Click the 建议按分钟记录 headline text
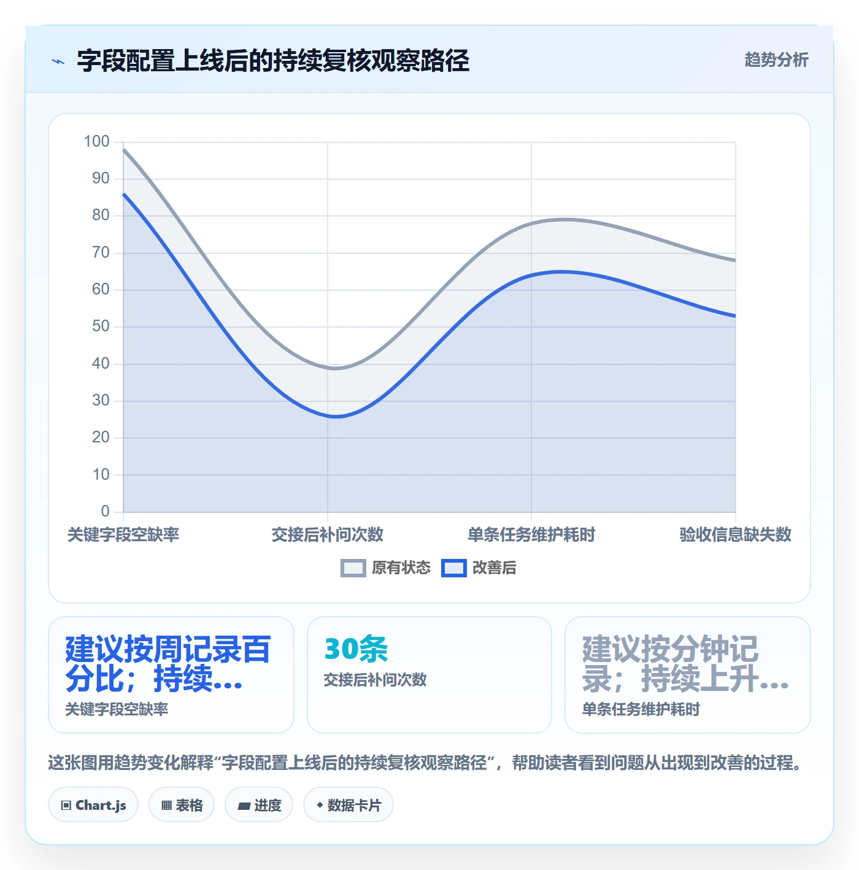The image size is (859, 870). [685, 664]
